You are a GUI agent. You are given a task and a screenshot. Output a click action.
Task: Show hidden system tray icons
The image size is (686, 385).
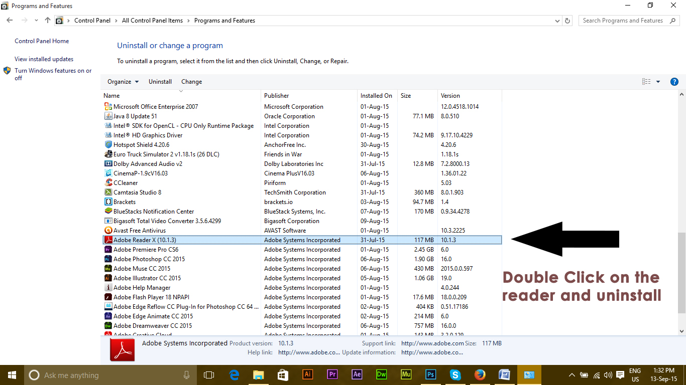click(571, 375)
